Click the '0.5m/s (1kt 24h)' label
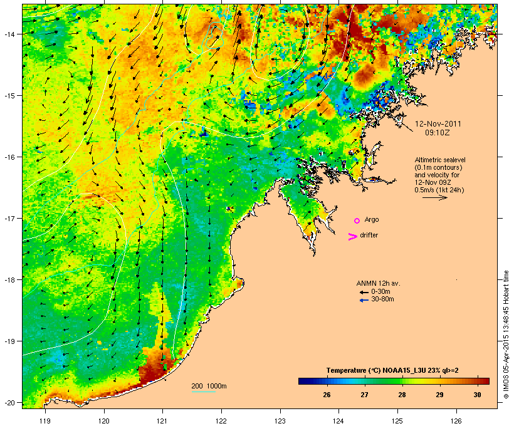Screen dimensions: 514x426 [x=439, y=190]
